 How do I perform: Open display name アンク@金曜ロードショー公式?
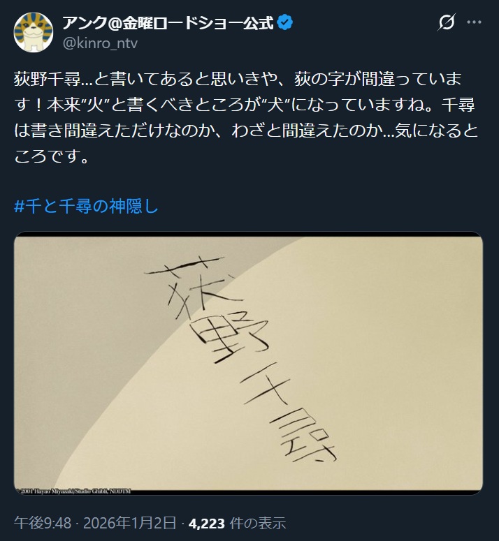click(168, 23)
